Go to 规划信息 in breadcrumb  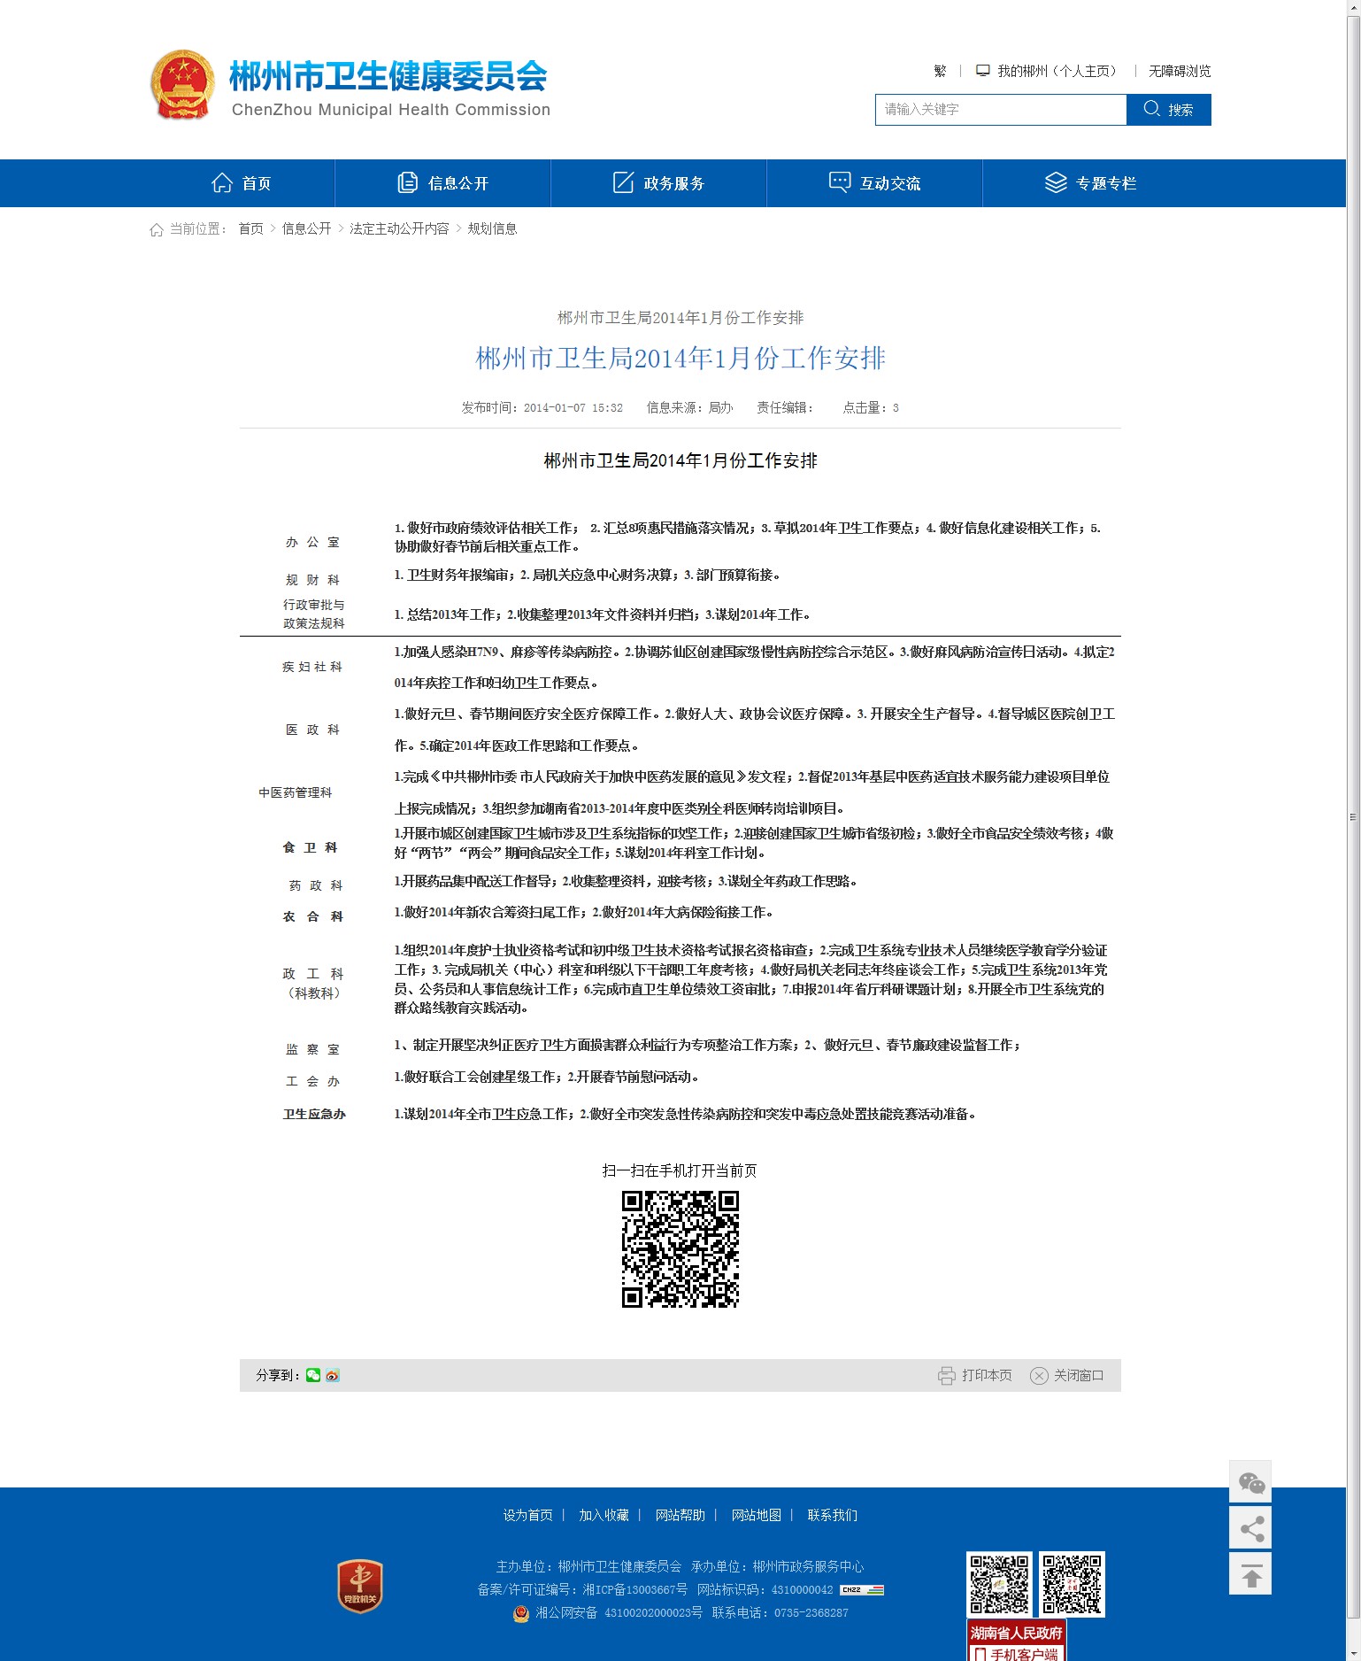click(x=492, y=228)
